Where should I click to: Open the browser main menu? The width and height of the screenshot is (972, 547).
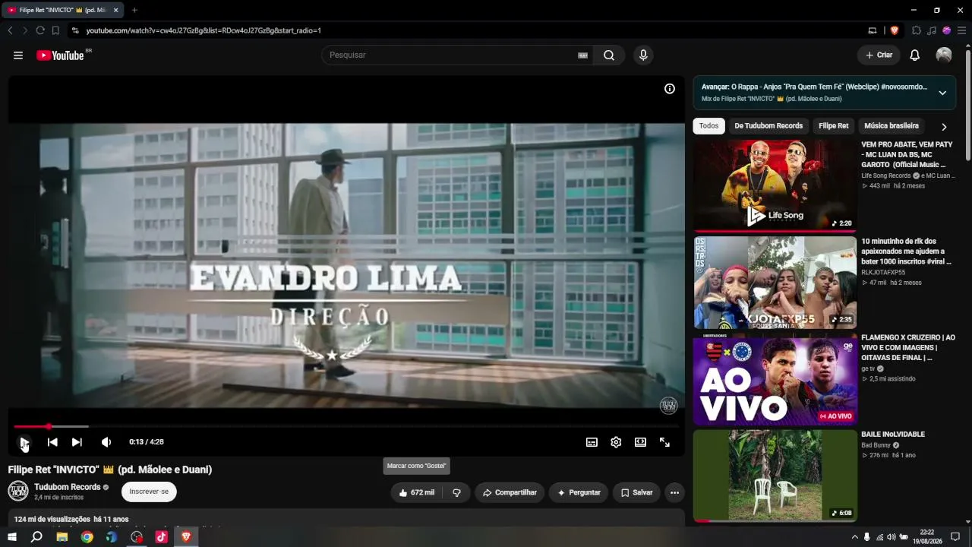[961, 30]
